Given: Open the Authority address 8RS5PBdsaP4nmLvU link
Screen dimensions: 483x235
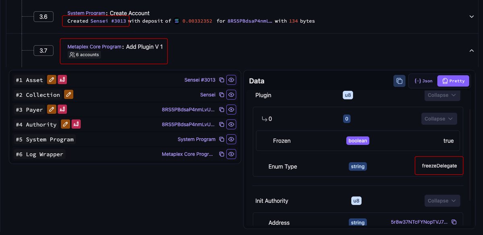Looking at the screenshot, I should (188, 125).
